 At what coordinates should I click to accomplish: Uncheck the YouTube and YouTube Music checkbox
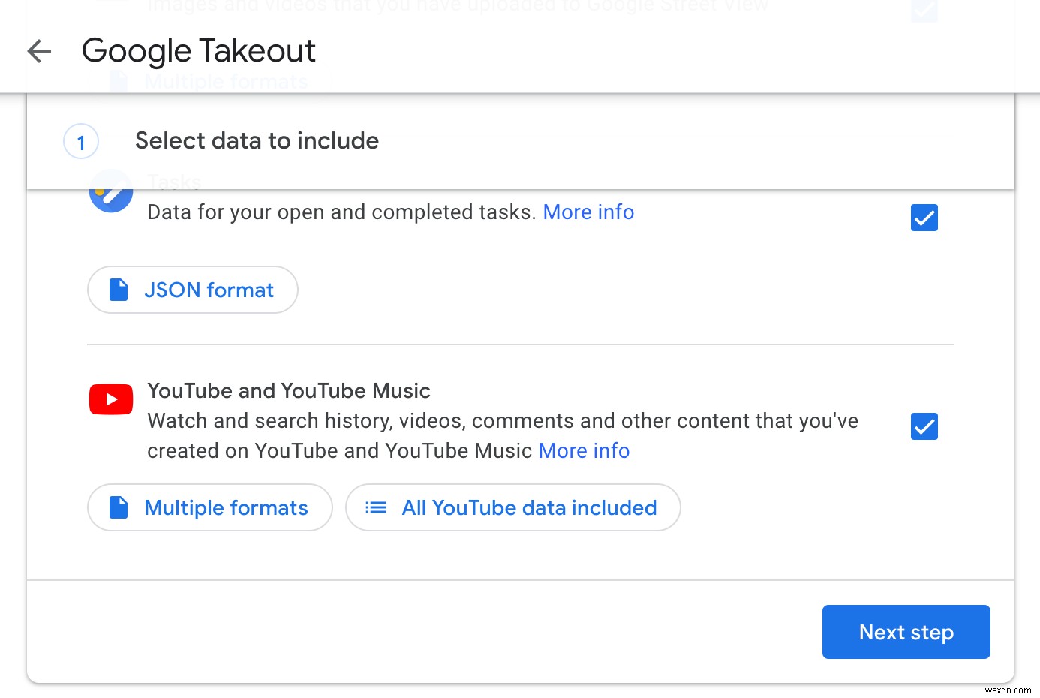[924, 426]
